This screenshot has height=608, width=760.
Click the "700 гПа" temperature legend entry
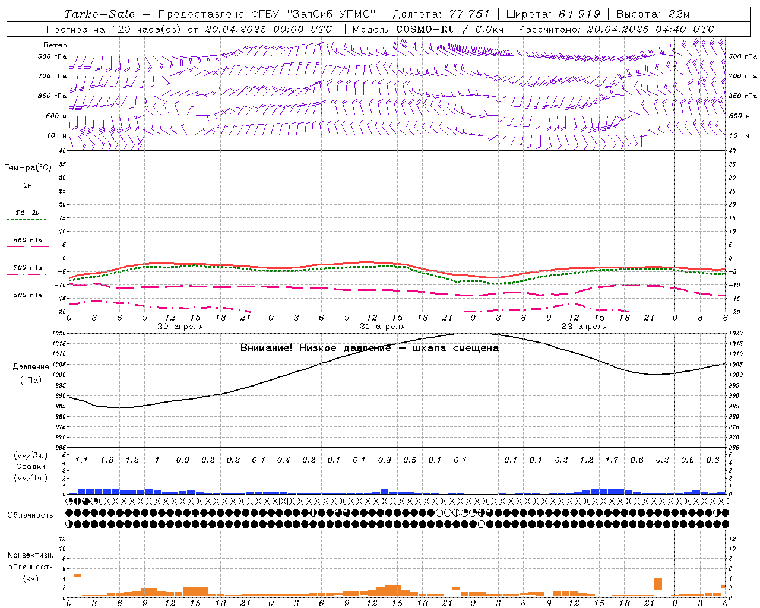coord(27,268)
